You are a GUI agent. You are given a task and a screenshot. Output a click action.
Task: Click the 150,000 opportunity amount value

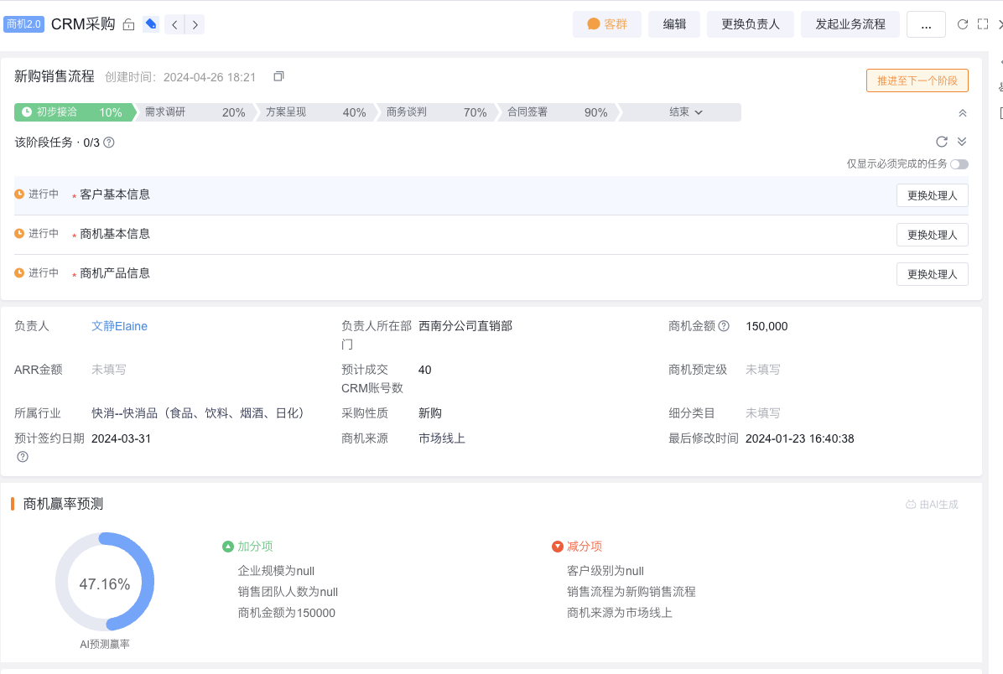pos(767,326)
